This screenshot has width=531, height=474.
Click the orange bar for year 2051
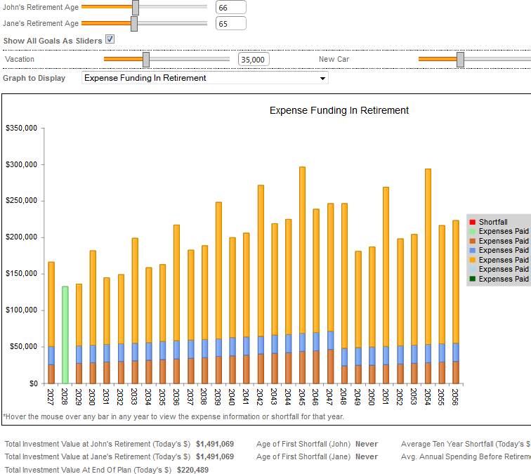[386, 267]
